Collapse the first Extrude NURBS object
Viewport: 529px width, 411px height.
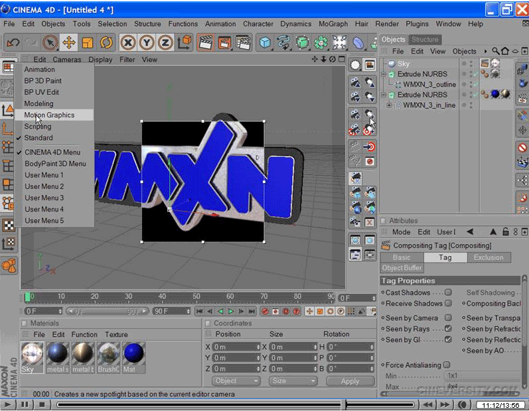[x=383, y=74]
